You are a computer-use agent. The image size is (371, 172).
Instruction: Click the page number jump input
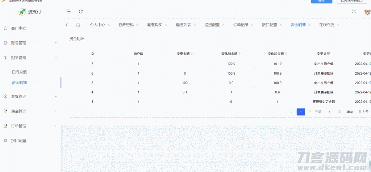329,112
